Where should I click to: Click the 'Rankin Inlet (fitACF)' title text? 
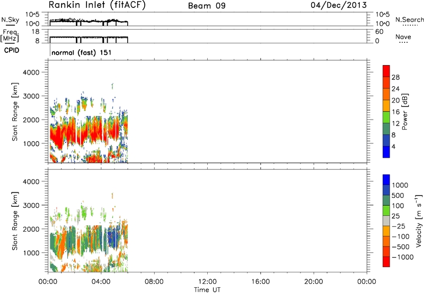tap(97, 5)
